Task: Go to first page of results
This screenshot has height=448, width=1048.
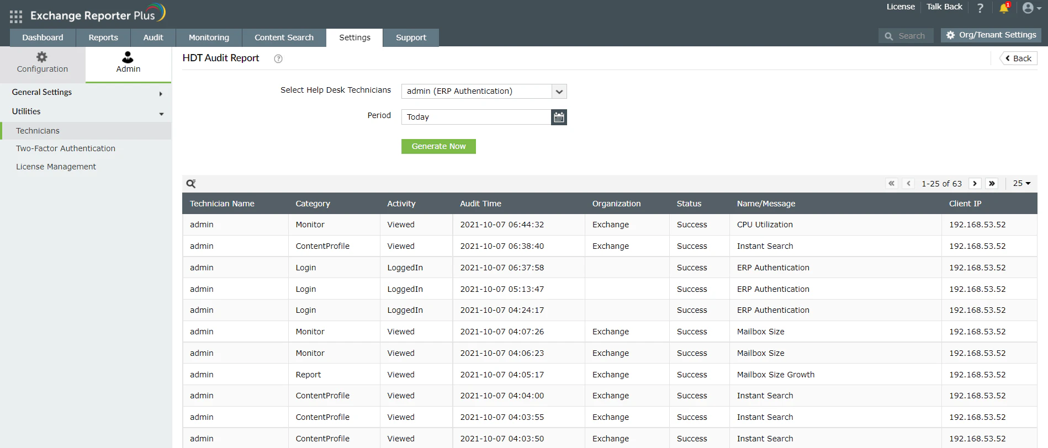Action: pyautogui.click(x=891, y=184)
